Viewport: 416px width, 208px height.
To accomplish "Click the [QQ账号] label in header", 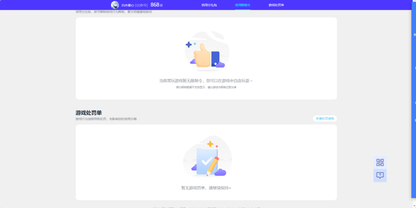I will [x=141, y=5].
